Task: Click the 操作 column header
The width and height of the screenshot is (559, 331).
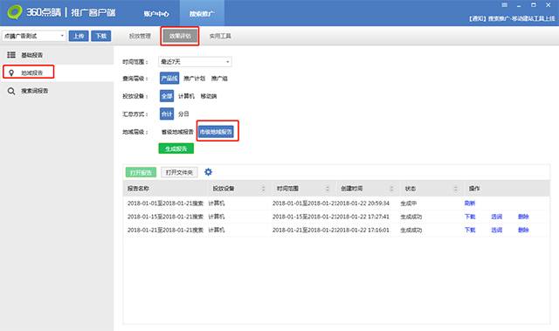Action: point(474,189)
